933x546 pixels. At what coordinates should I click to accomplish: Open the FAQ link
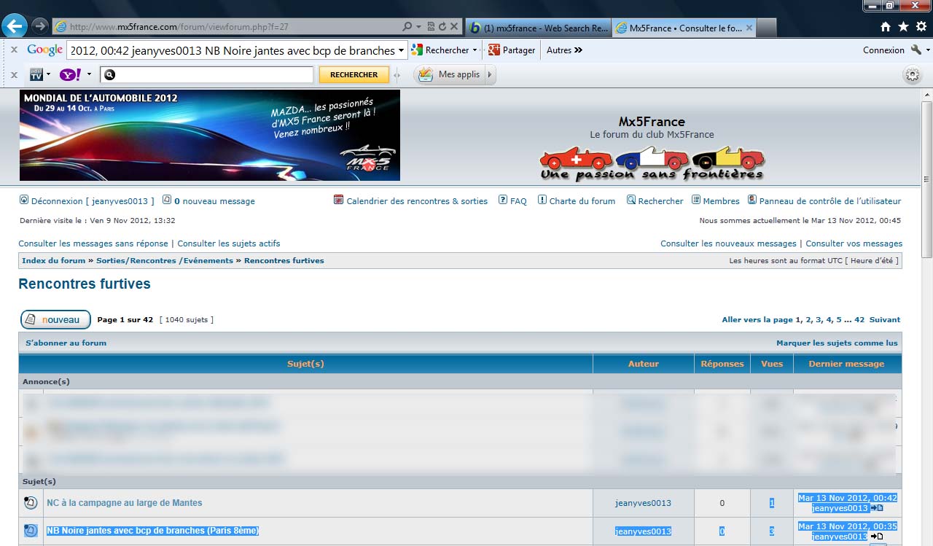[518, 201]
